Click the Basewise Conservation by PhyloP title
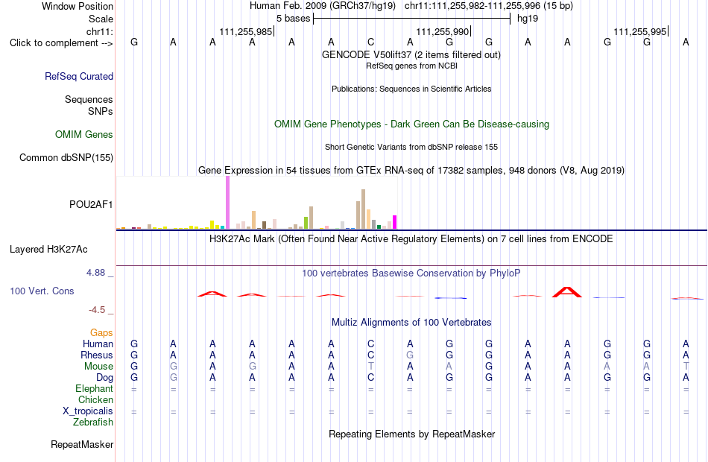The image size is (708, 462). coord(411,273)
